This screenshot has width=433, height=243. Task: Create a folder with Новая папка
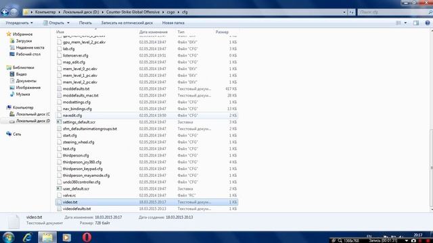pos(173,23)
